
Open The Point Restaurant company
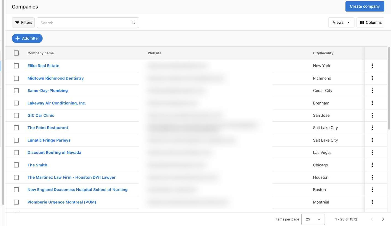point(48,128)
